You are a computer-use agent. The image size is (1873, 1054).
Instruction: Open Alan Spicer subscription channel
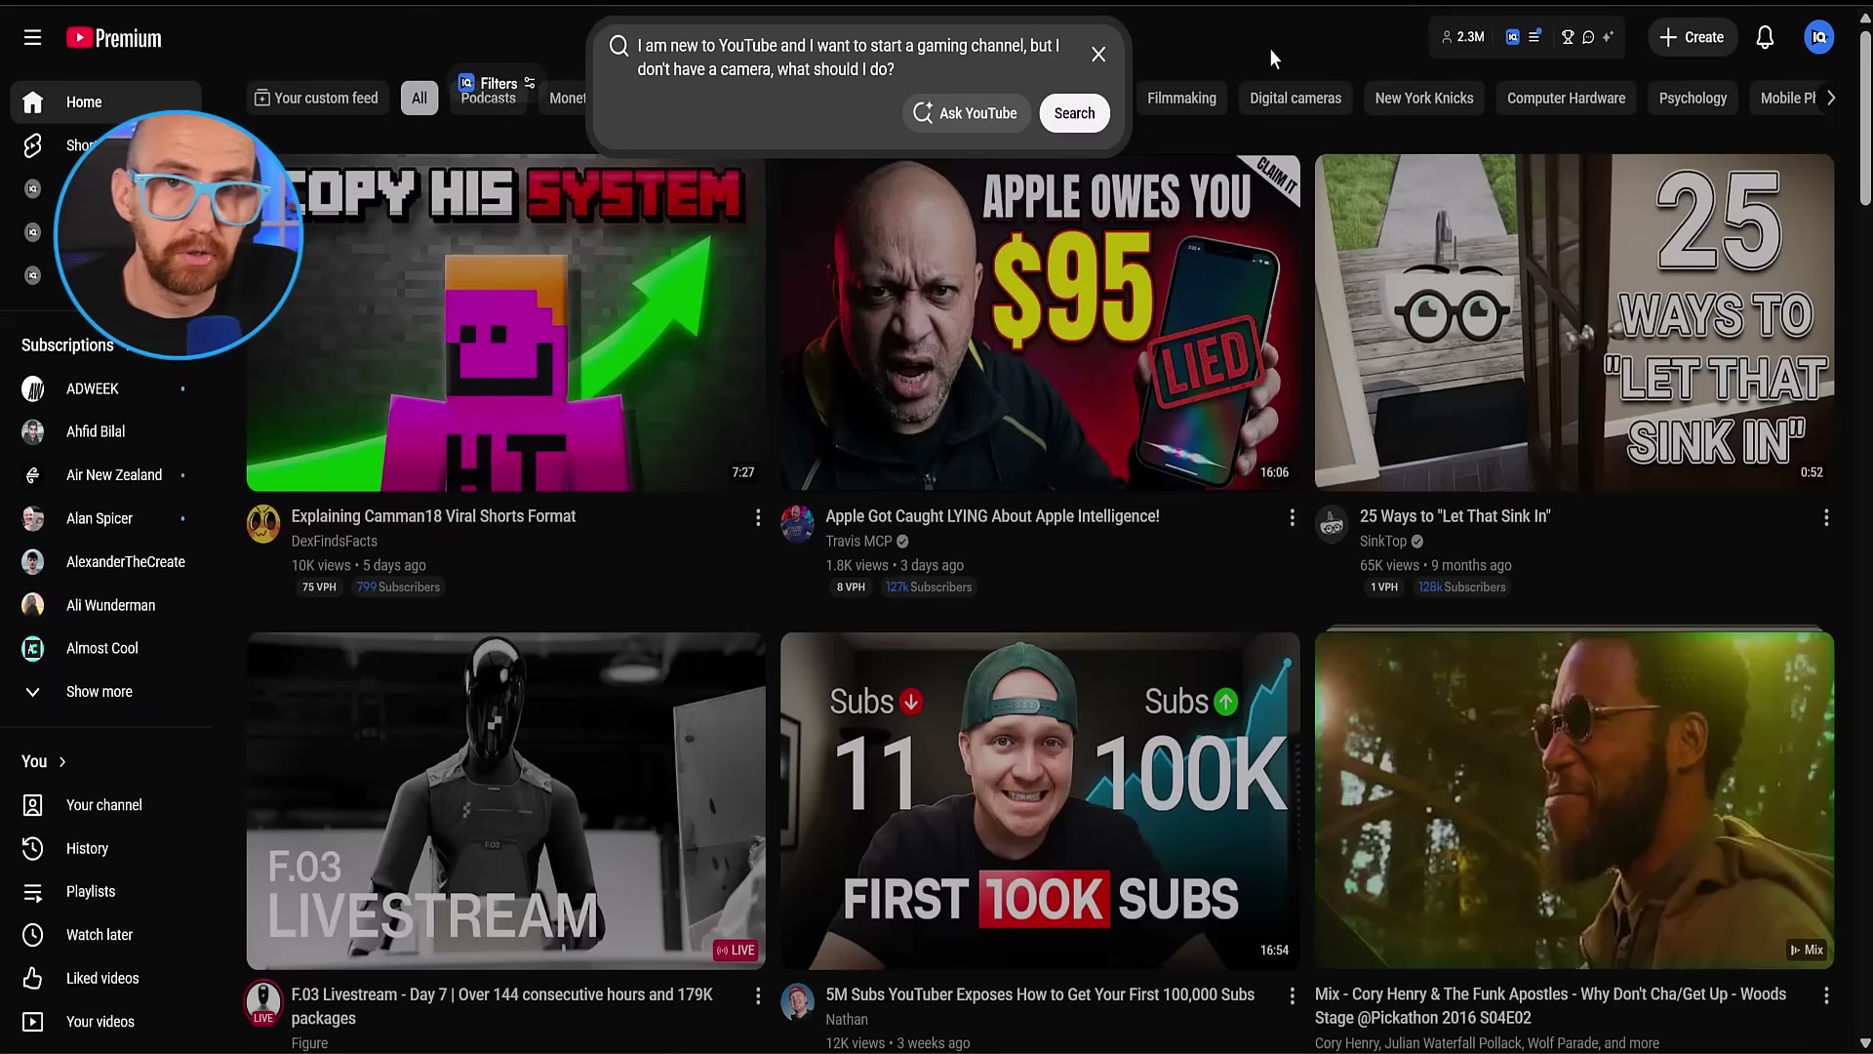106,518
